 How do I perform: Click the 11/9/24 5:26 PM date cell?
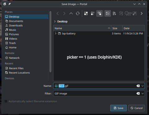[x=133, y=33]
